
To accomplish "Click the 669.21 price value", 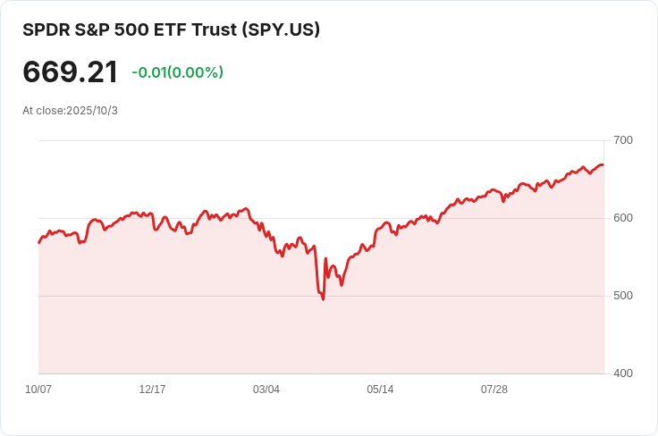I will (x=70, y=72).
